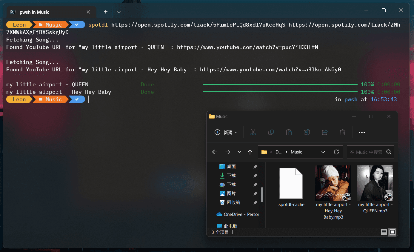Click the Music breadcrumb in address bar
Image resolution: width=414 pixels, height=252 pixels.
tap(296, 152)
